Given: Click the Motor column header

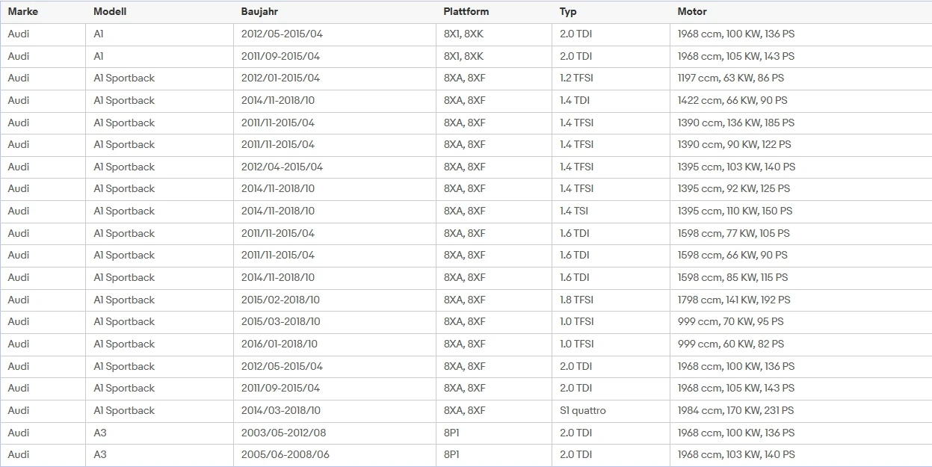Looking at the screenshot, I should pos(692,12).
